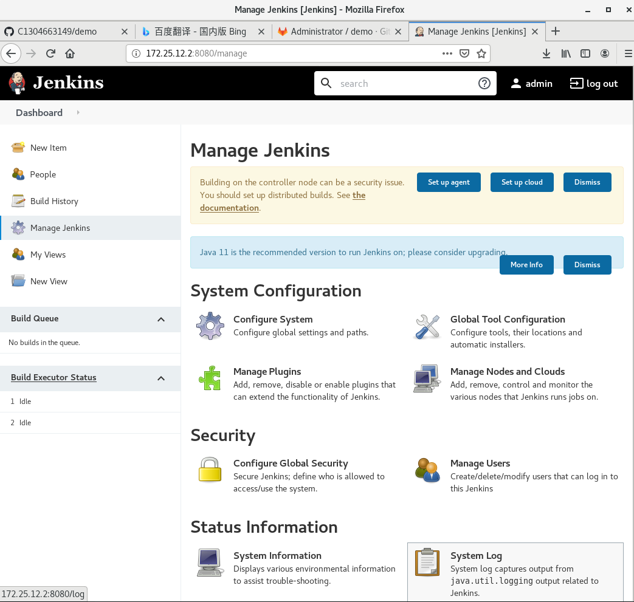The width and height of the screenshot is (634, 602).
Task: Click Manage Nodes and Clouds computer icon
Action: click(x=427, y=378)
